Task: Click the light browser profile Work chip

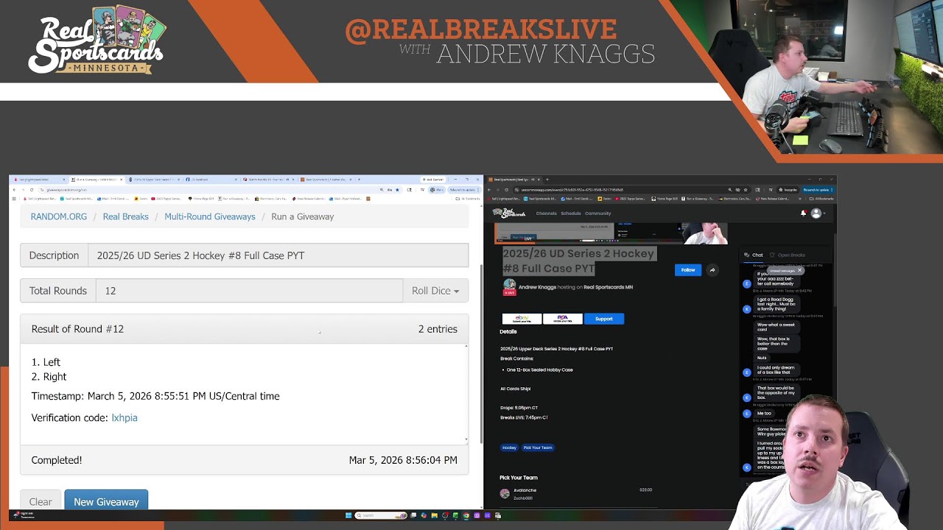Action: (x=437, y=190)
